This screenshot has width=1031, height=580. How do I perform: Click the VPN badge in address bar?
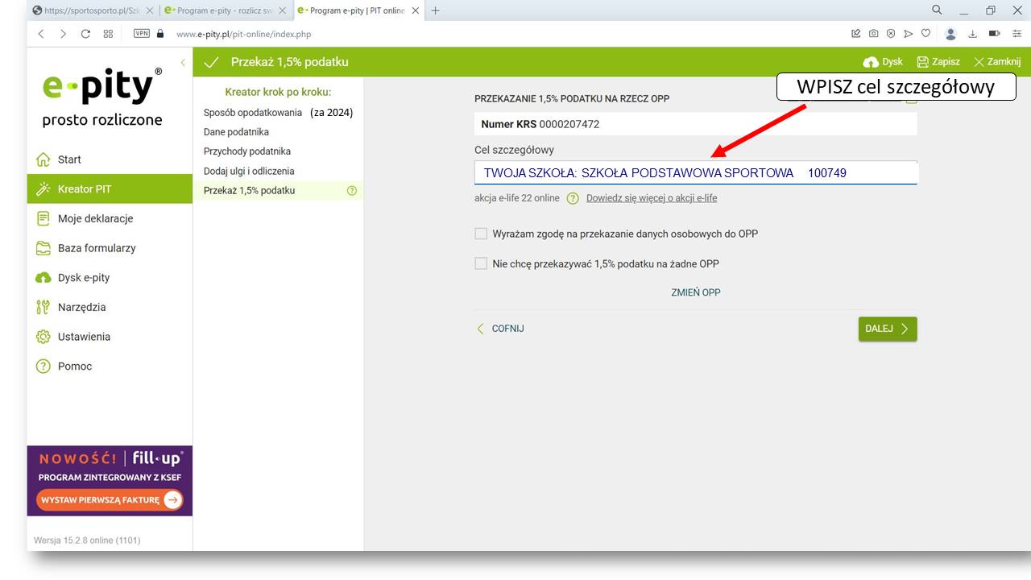(x=142, y=34)
